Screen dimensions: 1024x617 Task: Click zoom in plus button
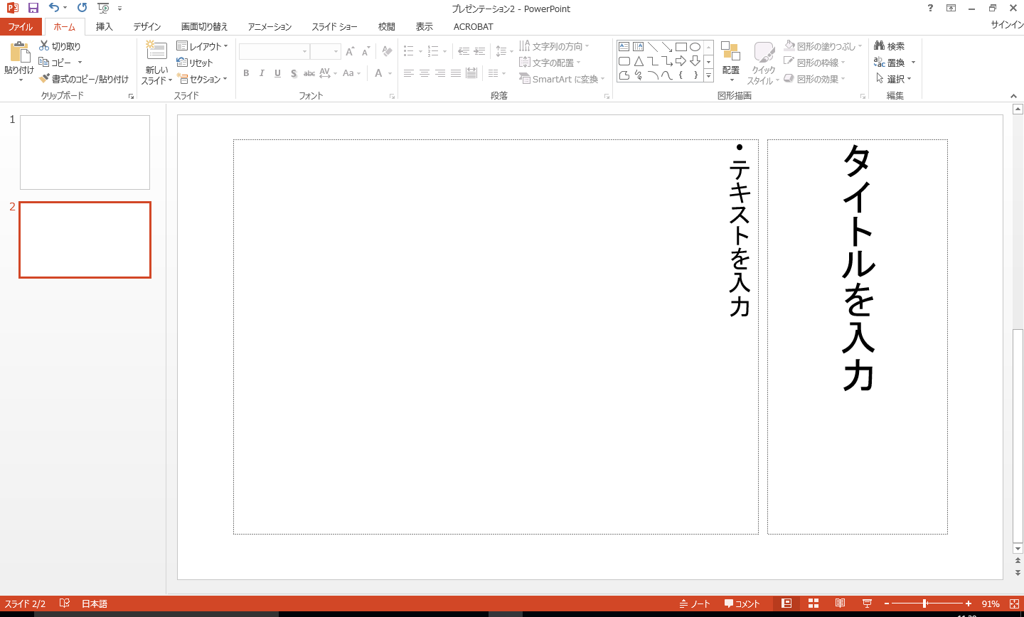(969, 603)
